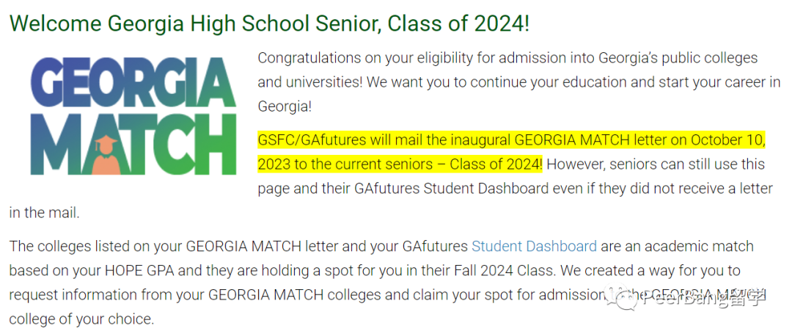Click the standalone "Georgia!" line

click(285, 107)
